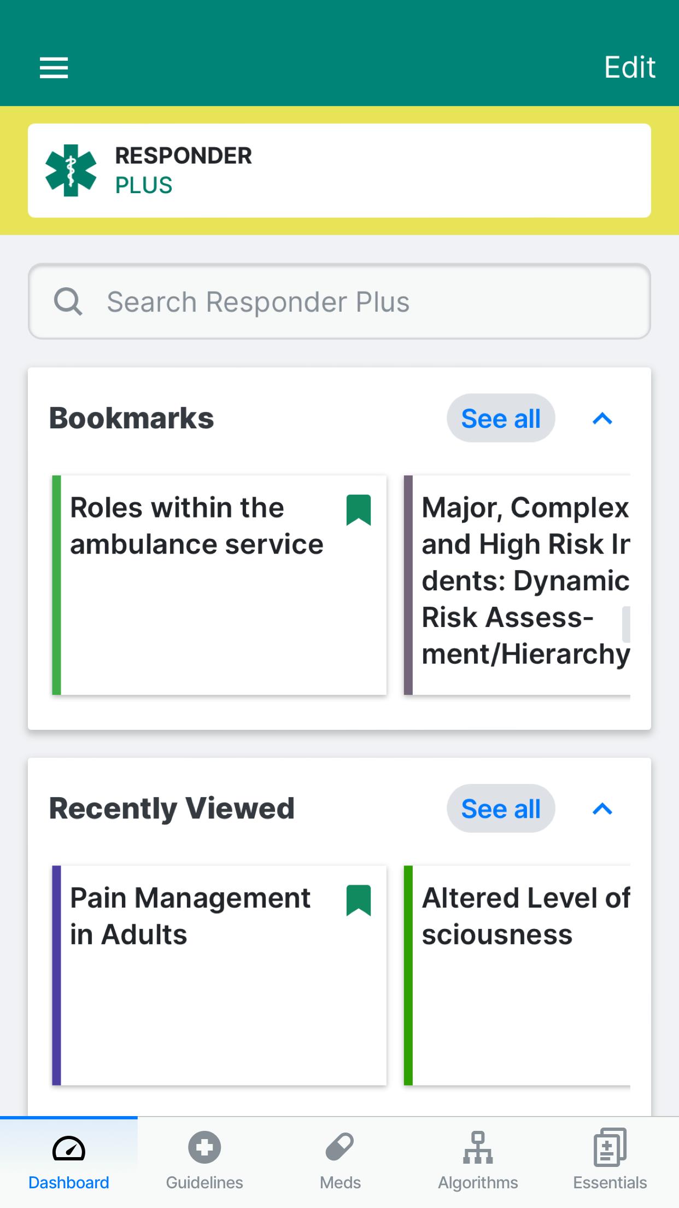
Task: Collapse the Bookmarks section chevron
Action: [602, 419]
